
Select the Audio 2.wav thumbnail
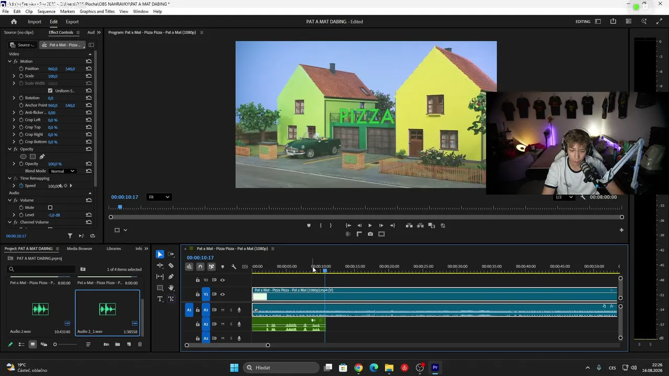[40, 309]
